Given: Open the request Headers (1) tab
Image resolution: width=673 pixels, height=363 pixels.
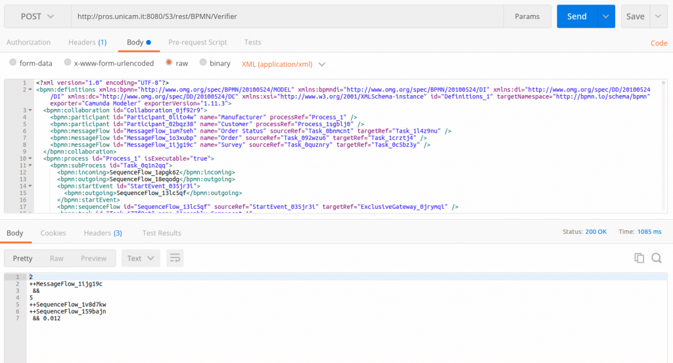Looking at the screenshot, I should [x=87, y=42].
